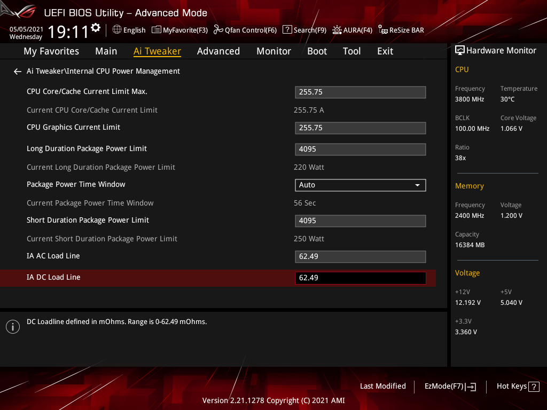Select IA DC Load Line label
547x410 pixels.
53,277
